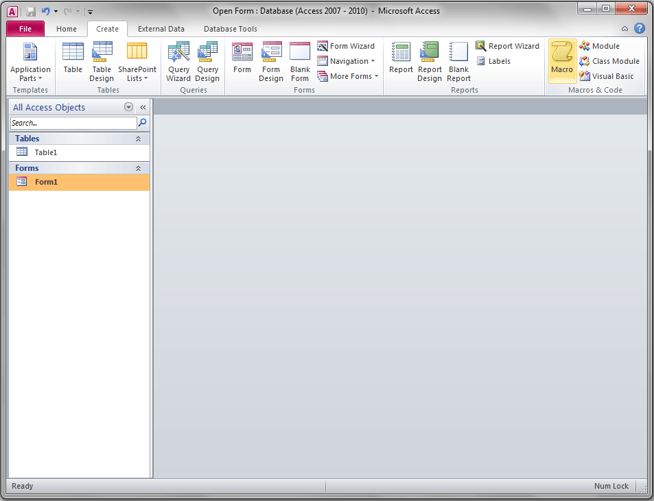Create a new Table

click(x=73, y=58)
